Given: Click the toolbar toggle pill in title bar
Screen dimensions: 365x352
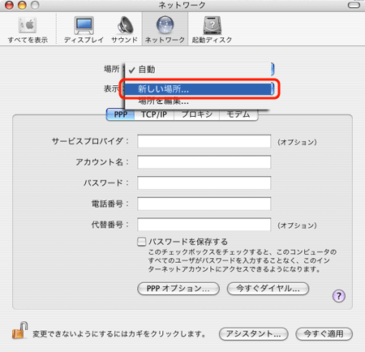Looking at the screenshot, I should coord(354,5).
